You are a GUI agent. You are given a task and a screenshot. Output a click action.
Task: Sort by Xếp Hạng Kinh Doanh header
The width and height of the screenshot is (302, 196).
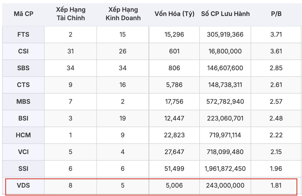[x=123, y=14]
